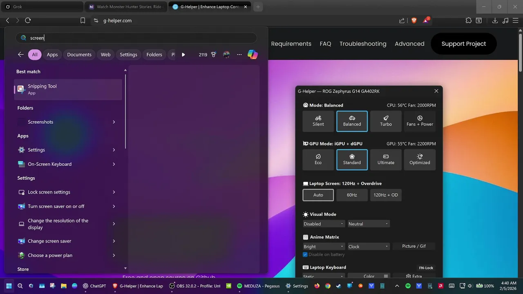Select Balanced performance mode

point(352,121)
